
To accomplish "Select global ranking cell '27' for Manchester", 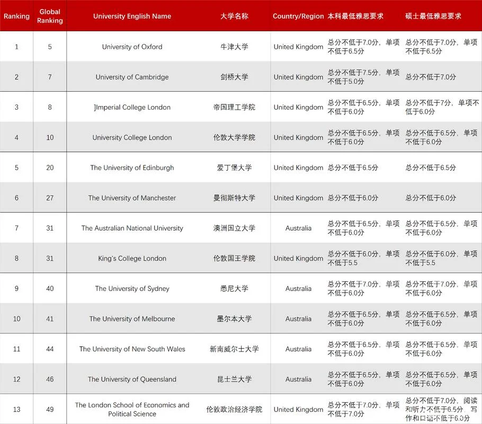I will pyautogui.click(x=50, y=198).
